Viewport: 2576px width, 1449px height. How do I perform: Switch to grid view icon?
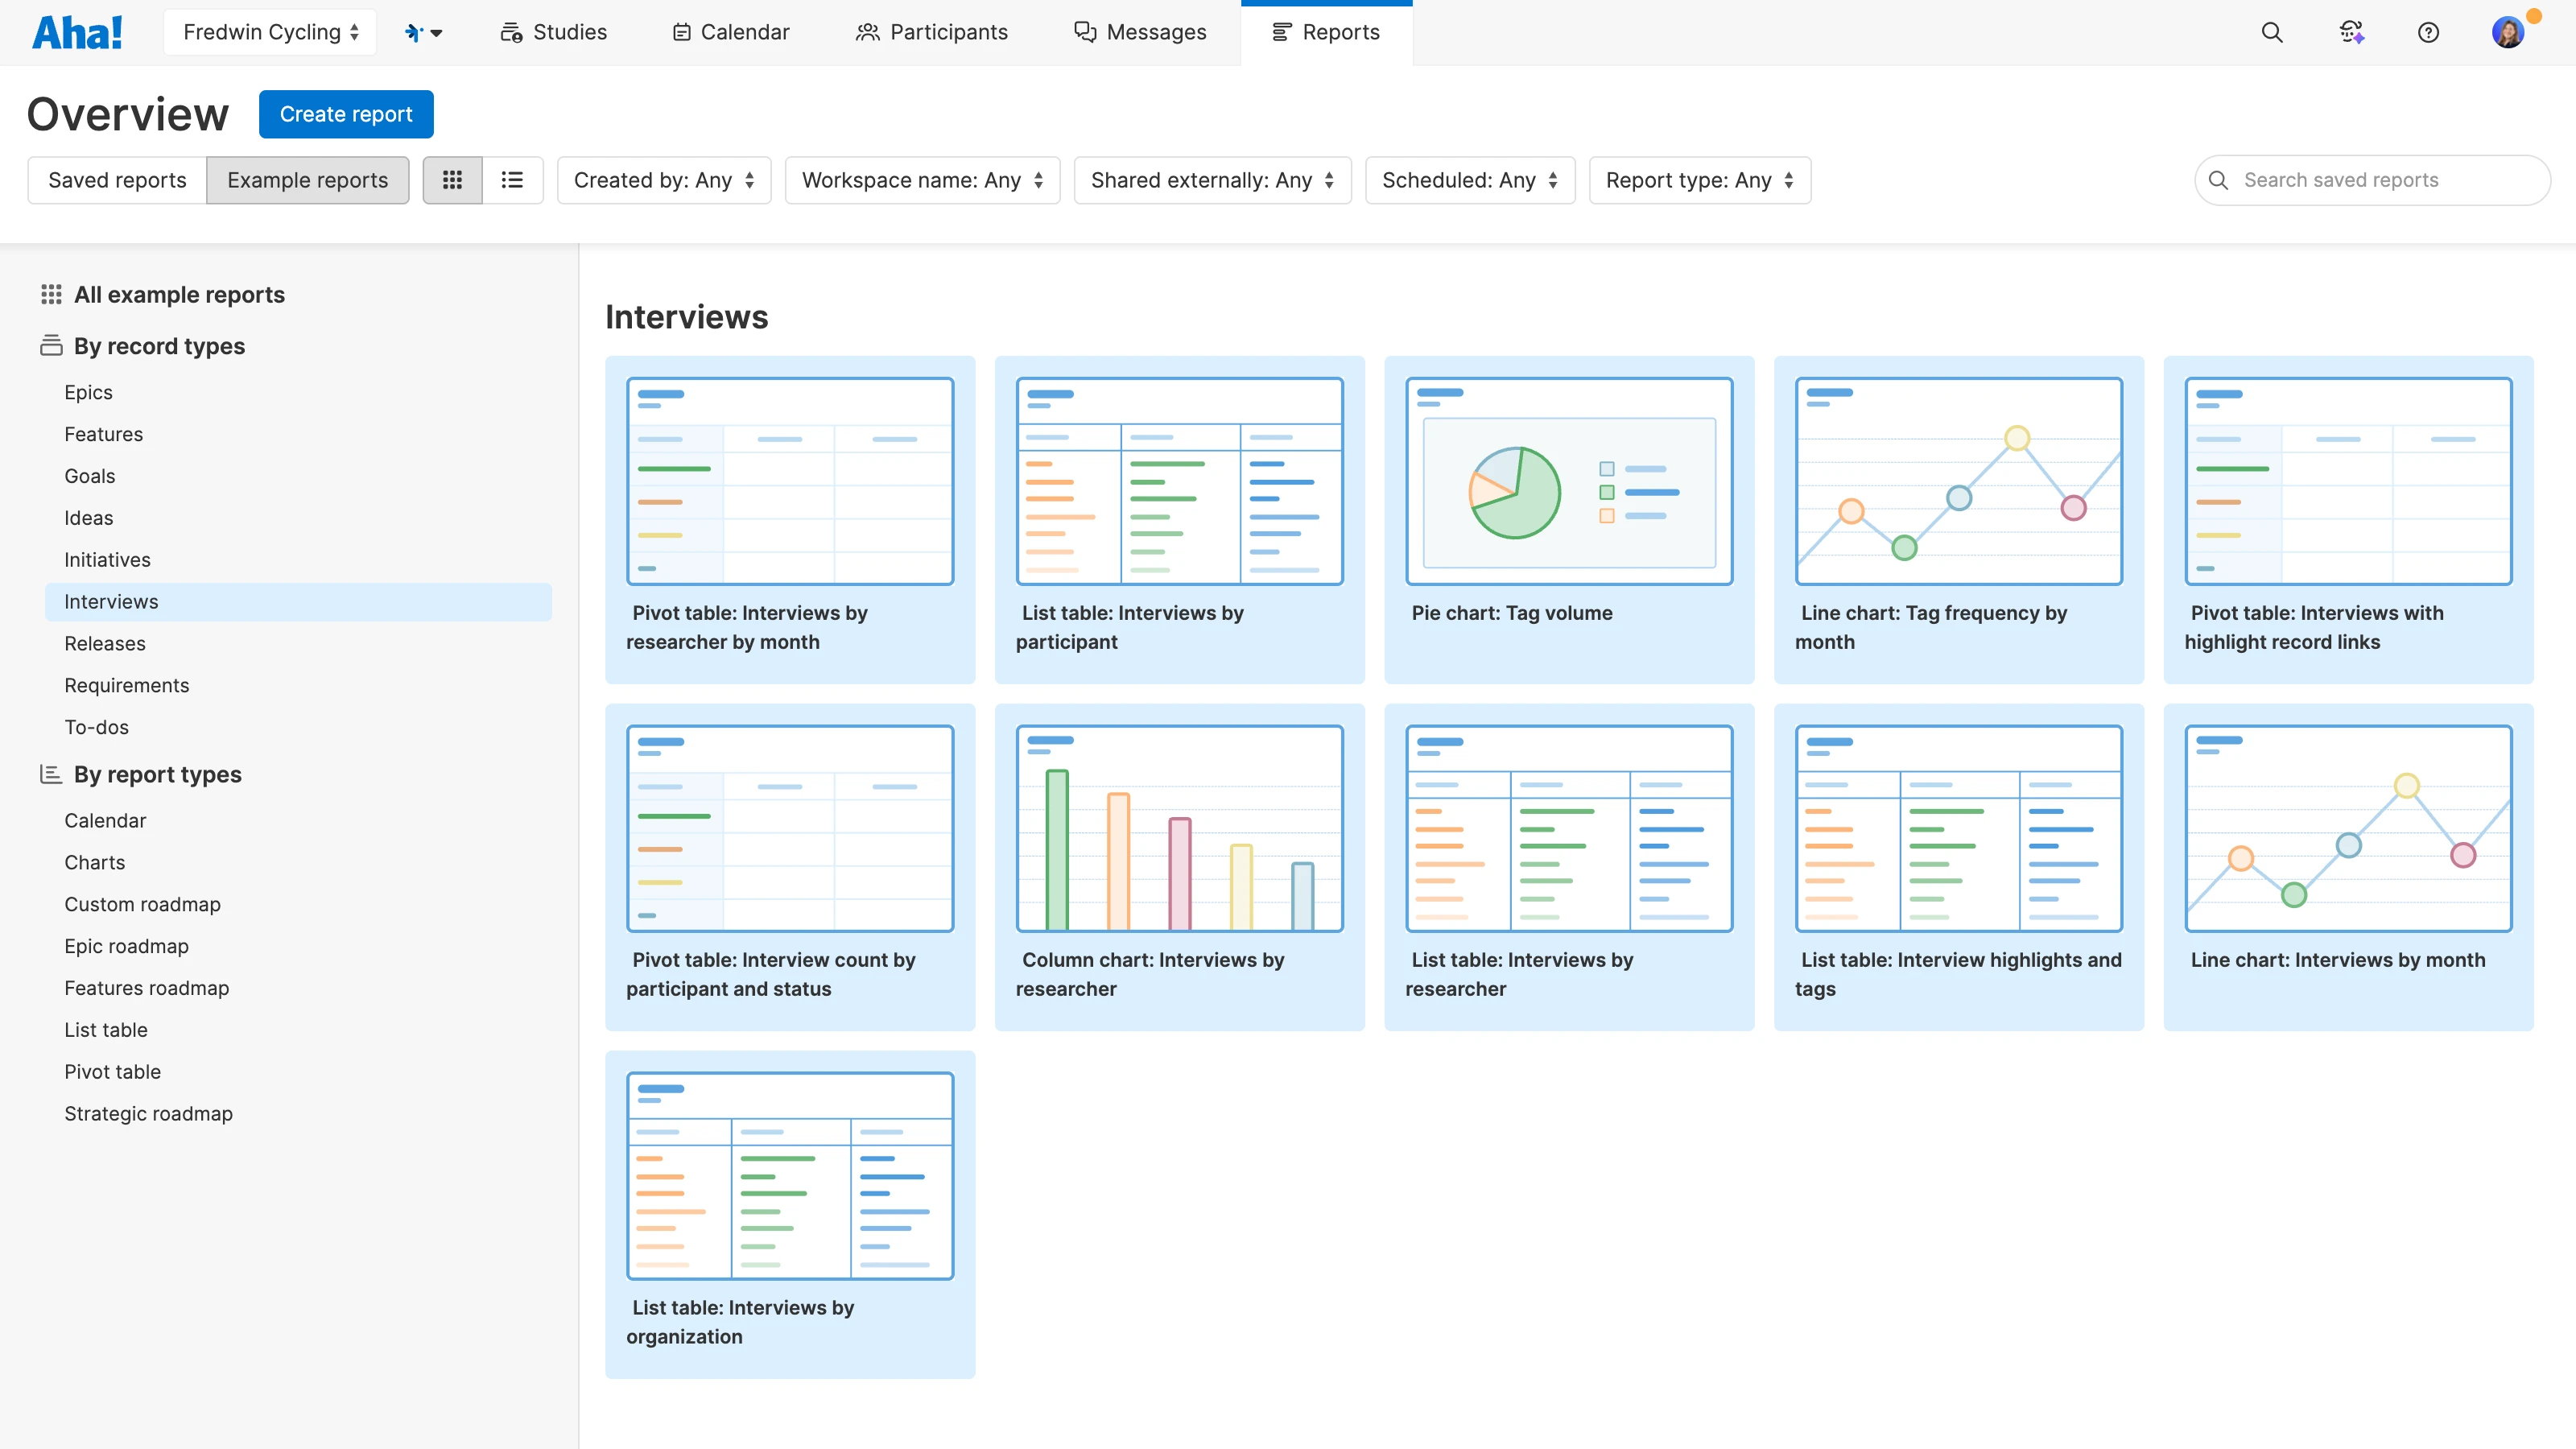[x=452, y=180]
